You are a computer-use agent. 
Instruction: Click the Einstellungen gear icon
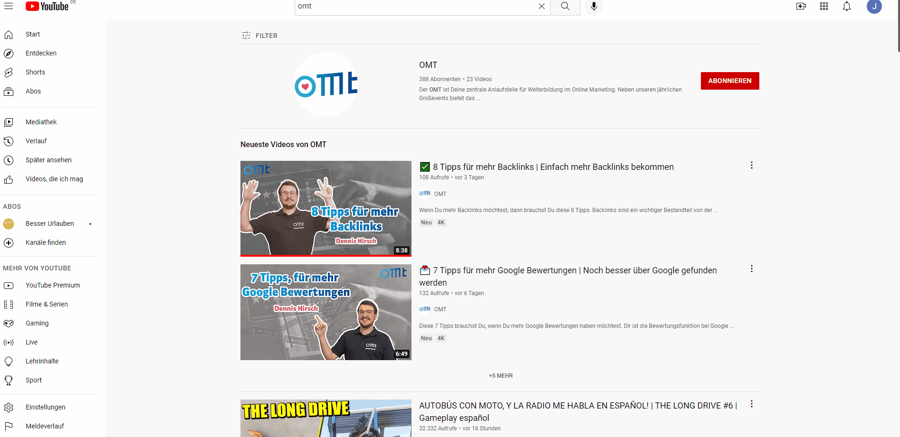[x=9, y=408]
